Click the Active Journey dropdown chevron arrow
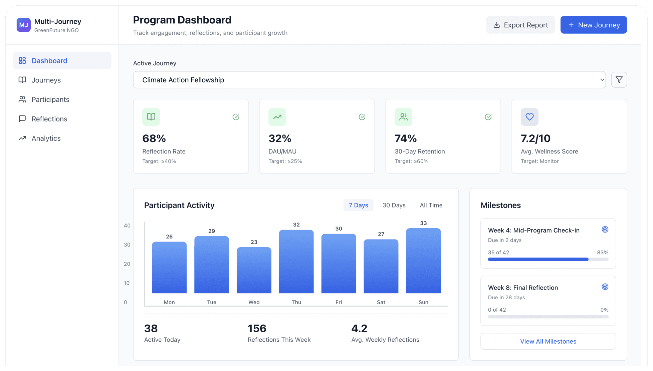The width and height of the screenshot is (653, 371). click(x=602, y=80)
